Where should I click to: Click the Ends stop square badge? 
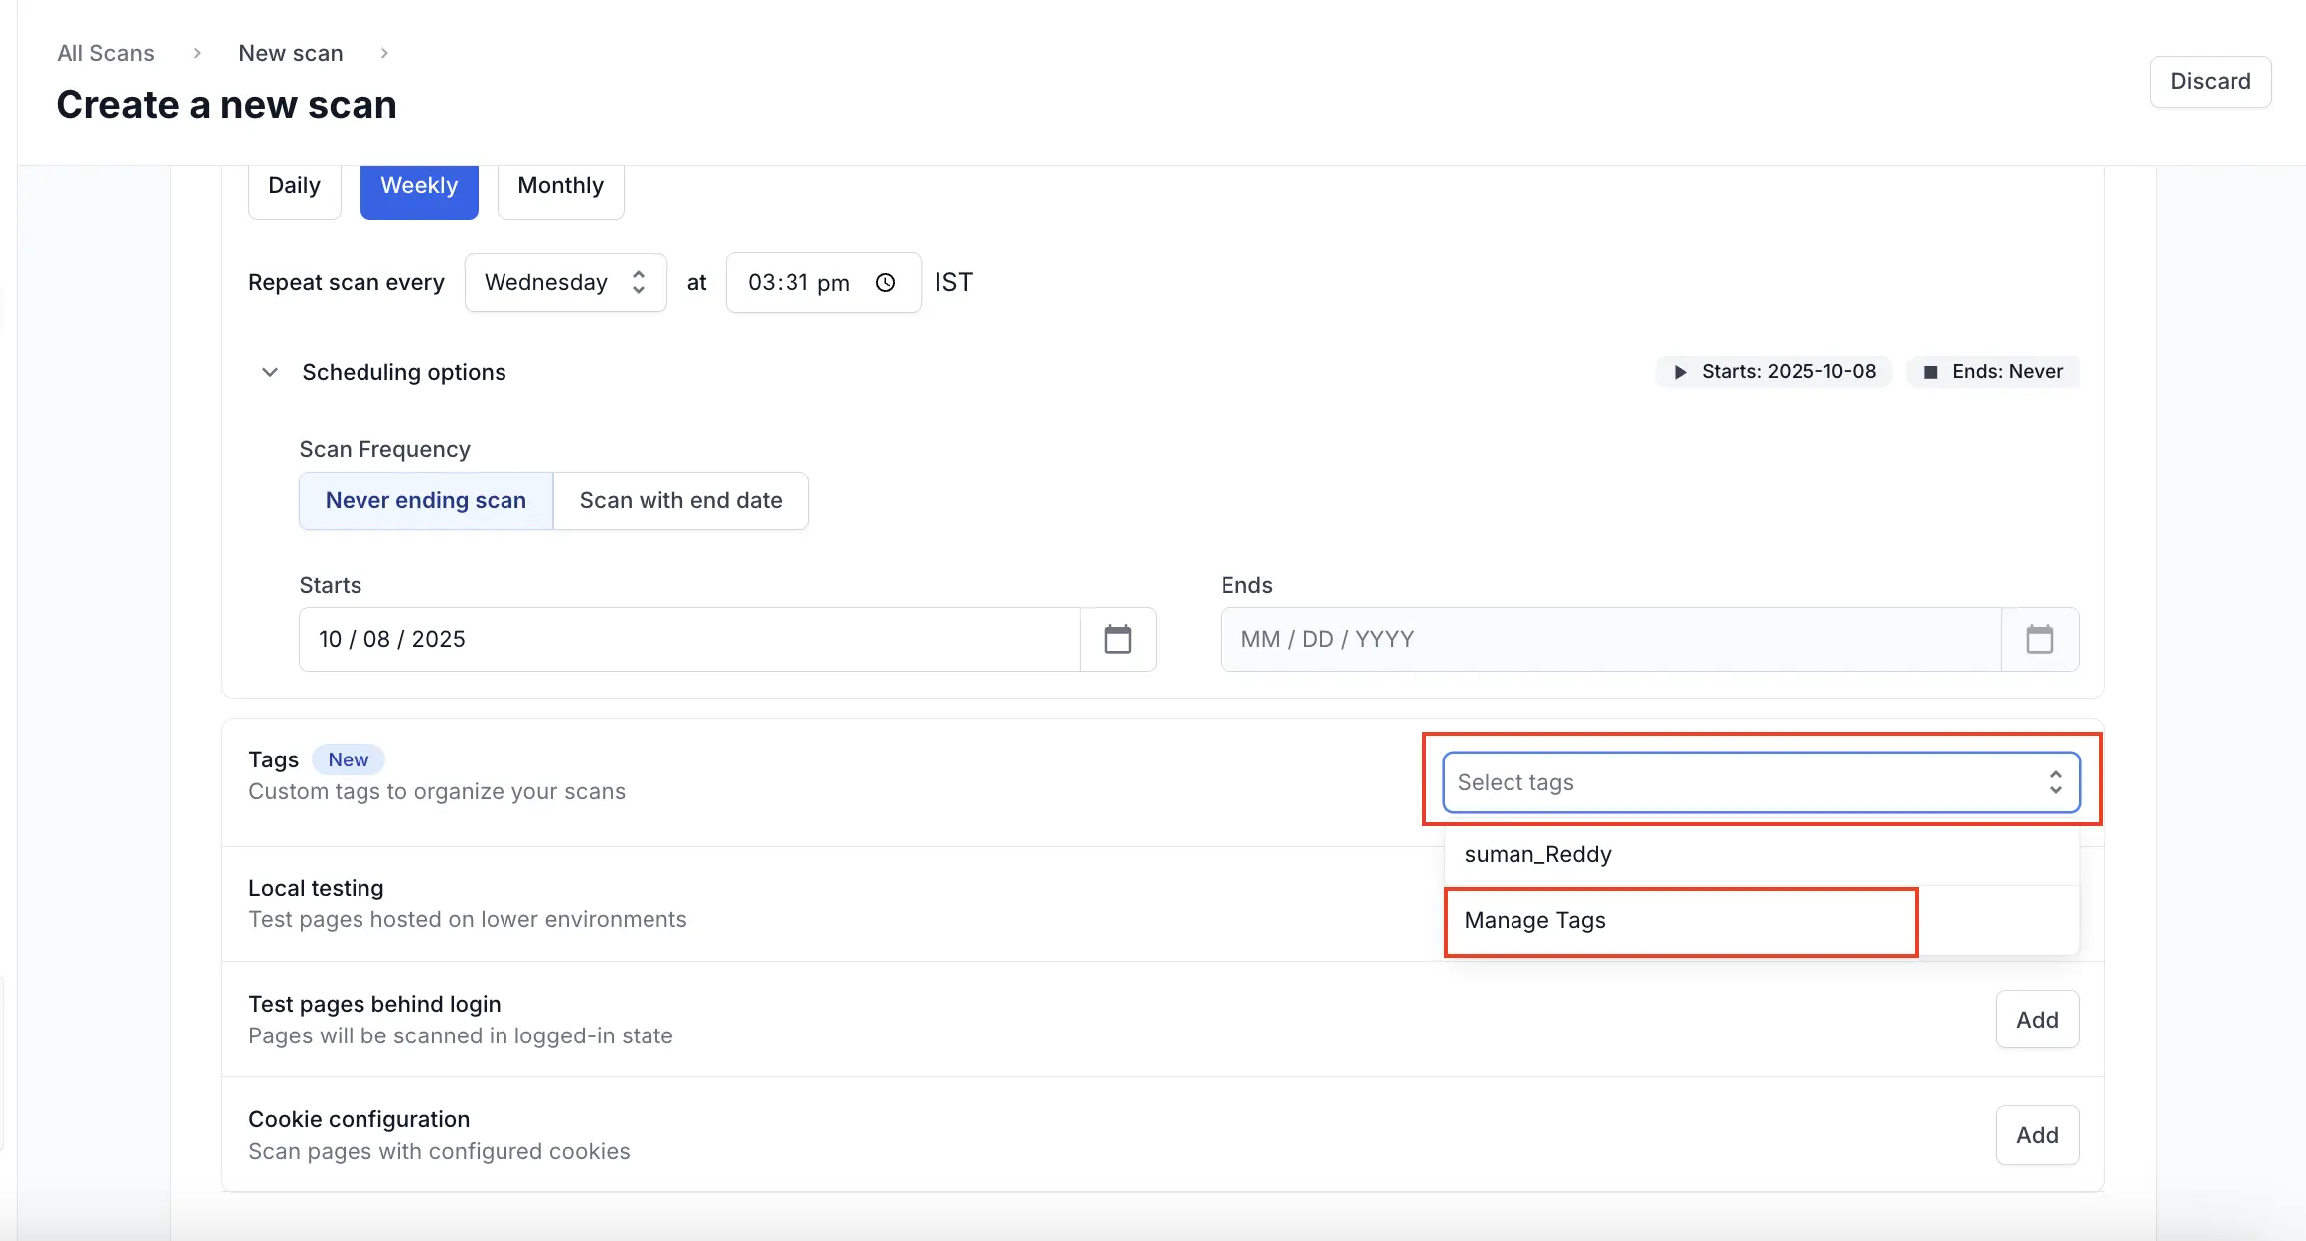(x=1930, y=372)
